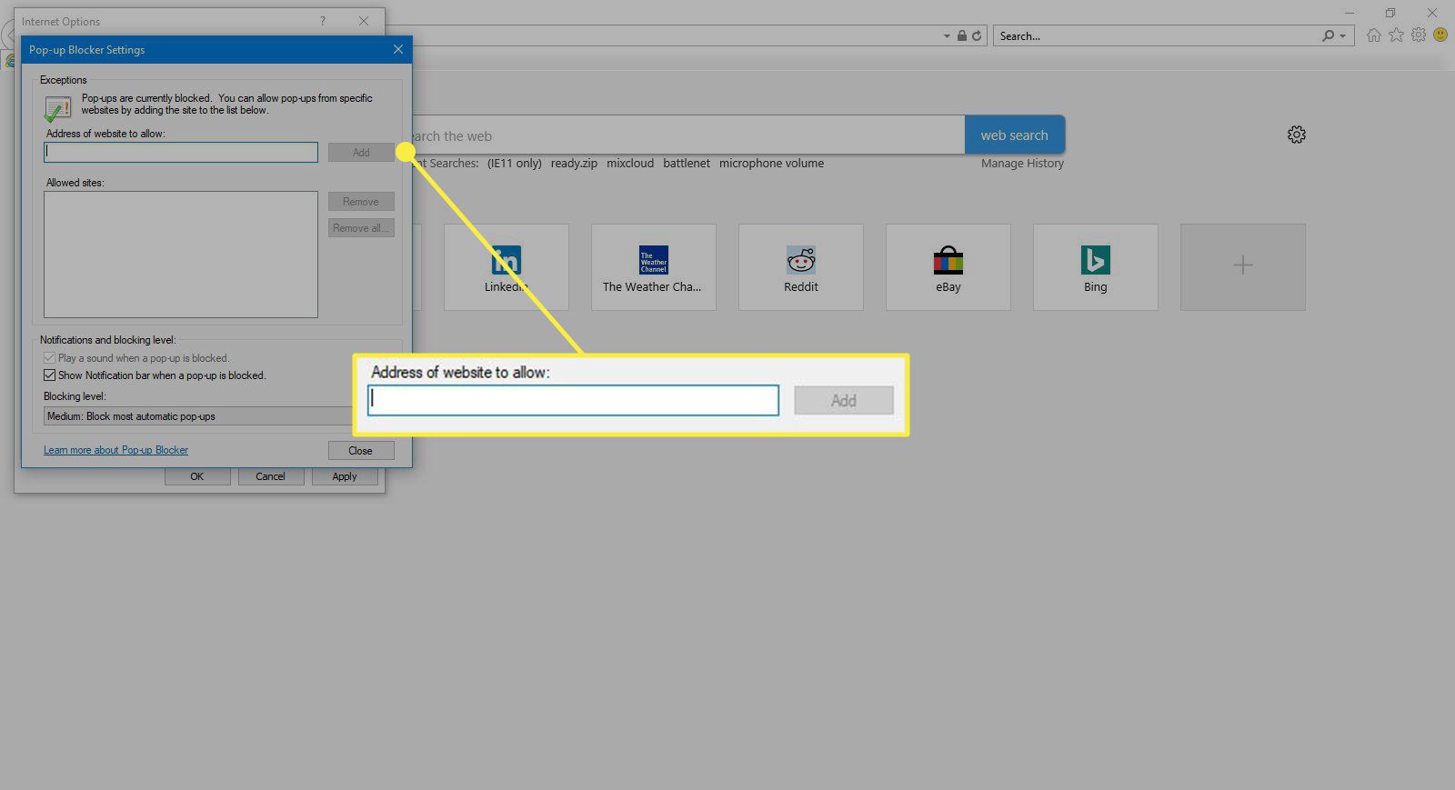Click the browser Search box
1455x790 pixels.
coord(1155,36)
